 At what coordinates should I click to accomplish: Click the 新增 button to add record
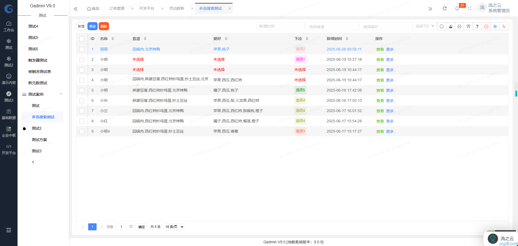pos(81,26)
